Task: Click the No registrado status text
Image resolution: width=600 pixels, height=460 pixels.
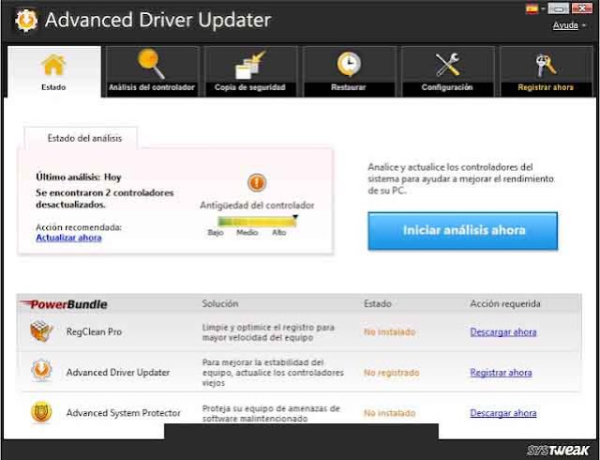Action: coord(392,373)
